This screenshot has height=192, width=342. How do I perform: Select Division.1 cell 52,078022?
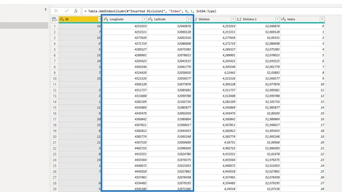point(258,55)
